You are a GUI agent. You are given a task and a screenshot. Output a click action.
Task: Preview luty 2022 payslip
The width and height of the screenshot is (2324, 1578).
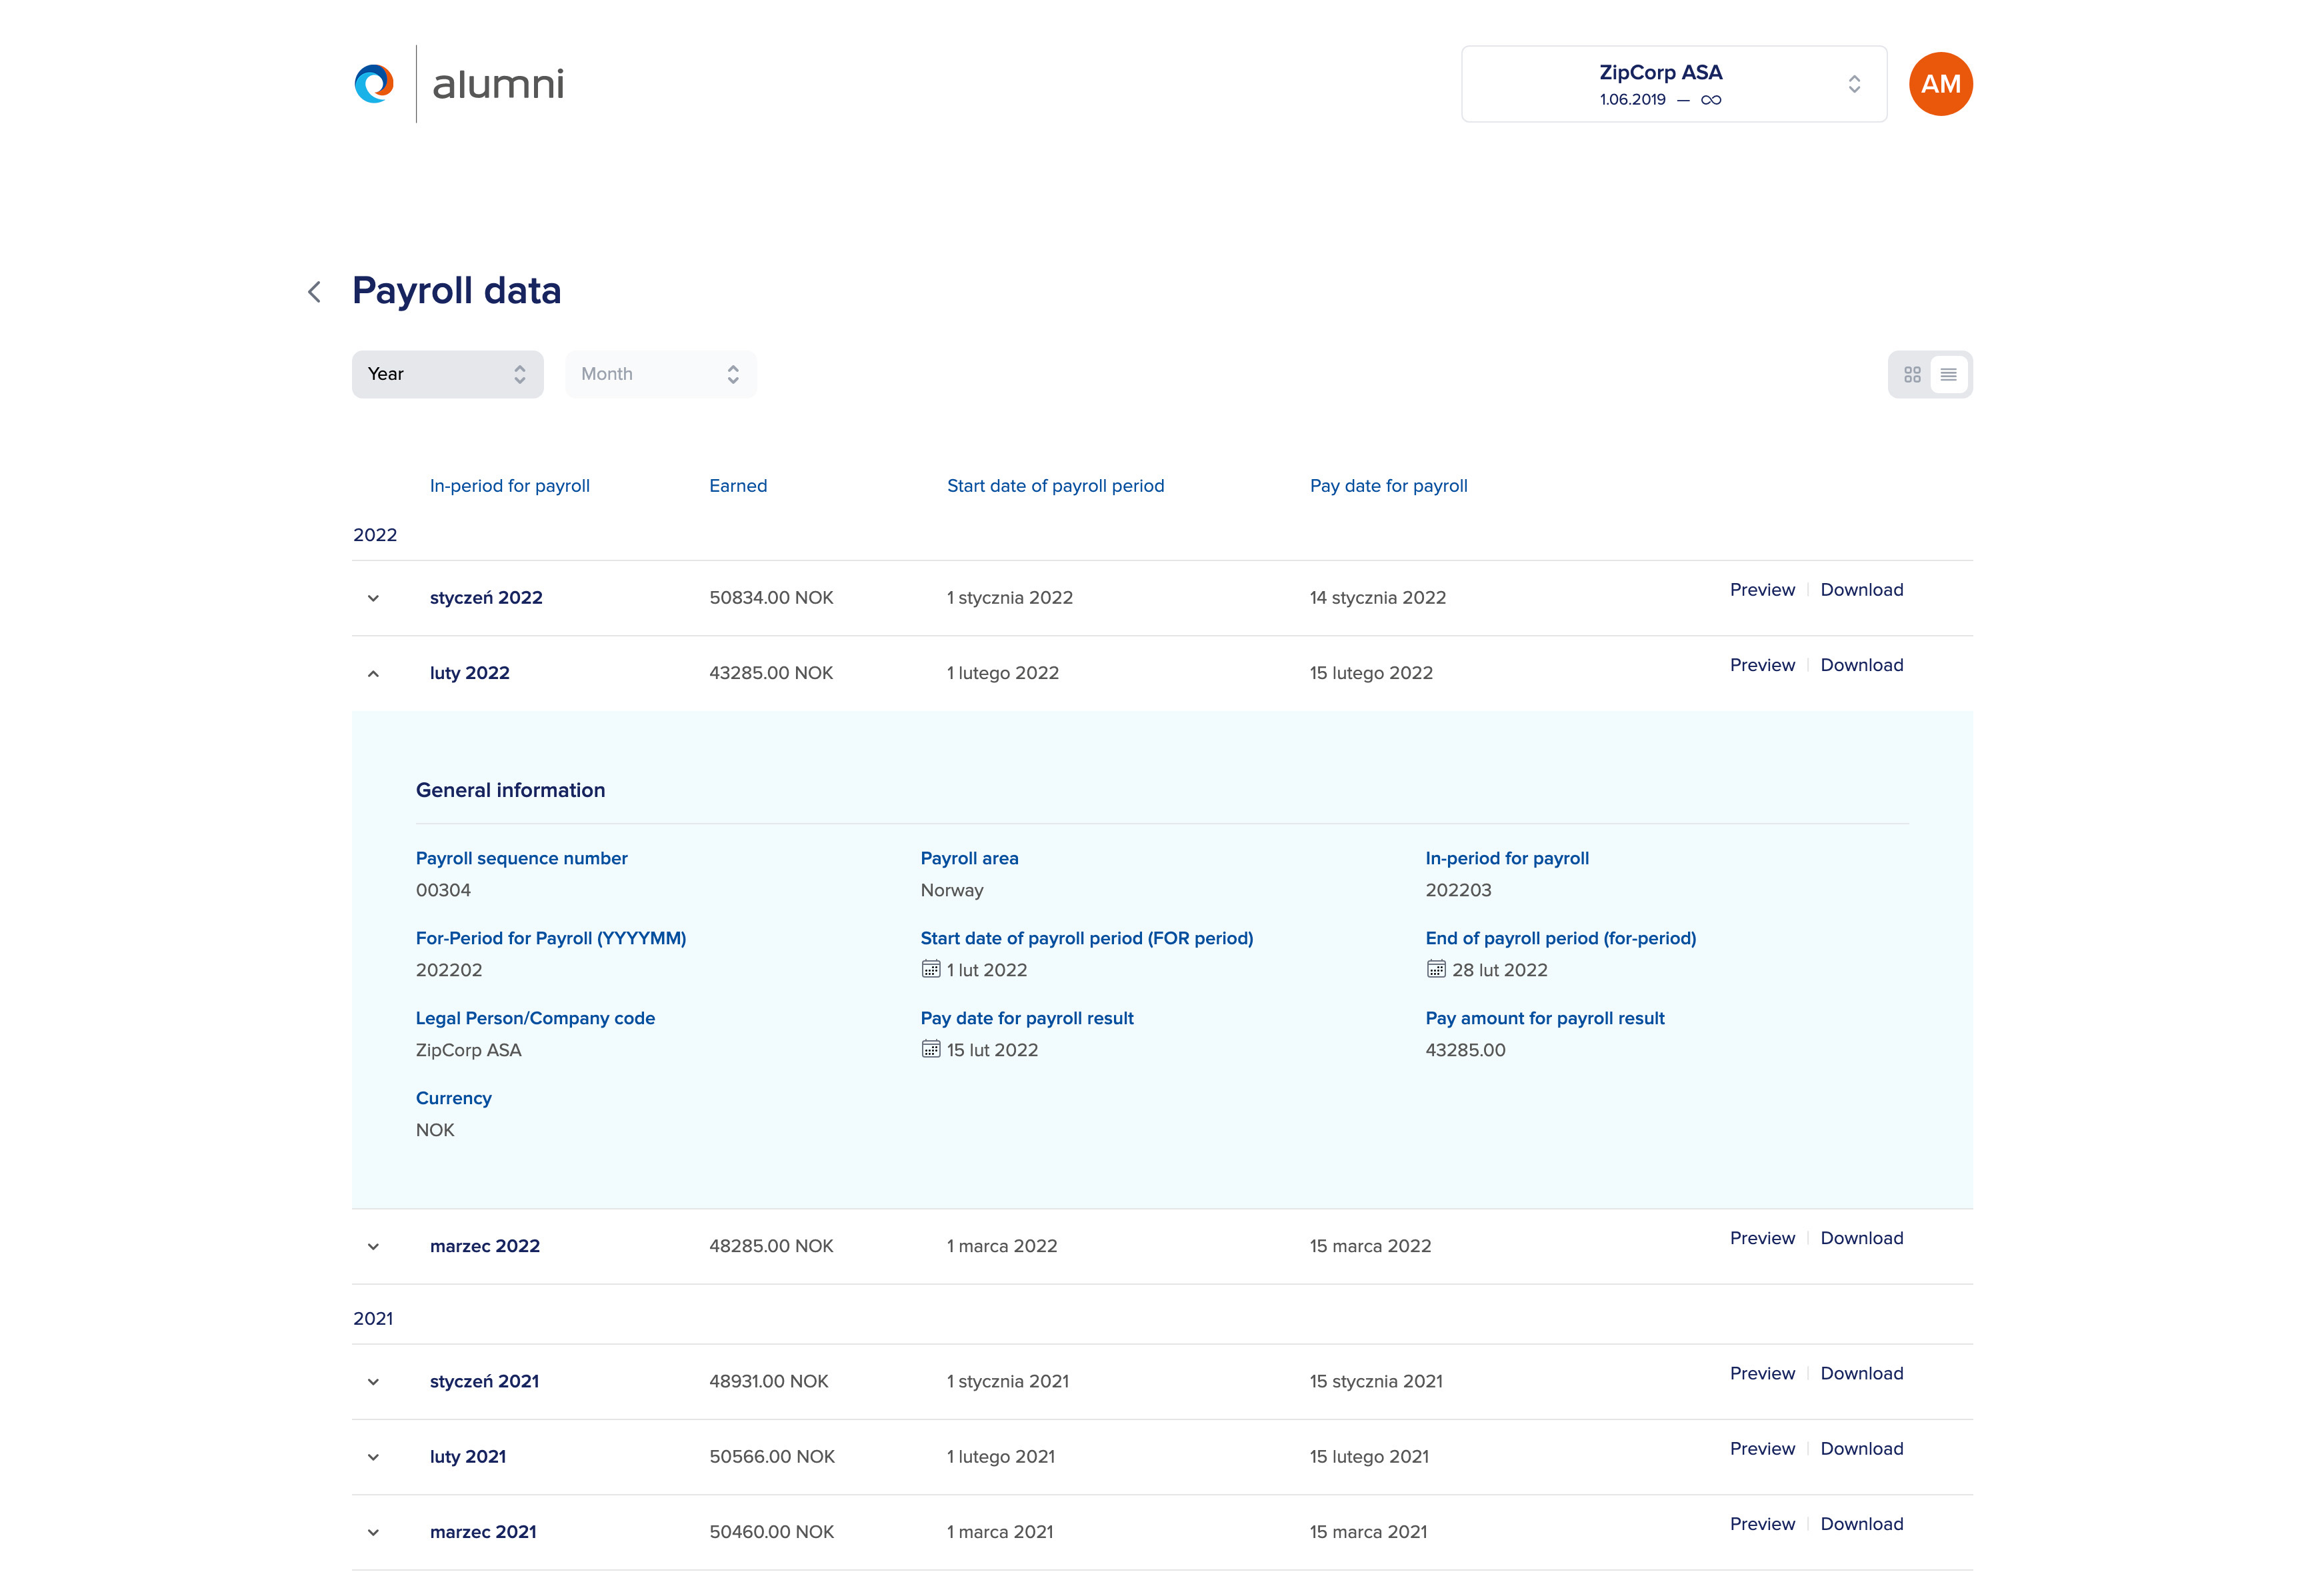click(x=1762, y=664)
